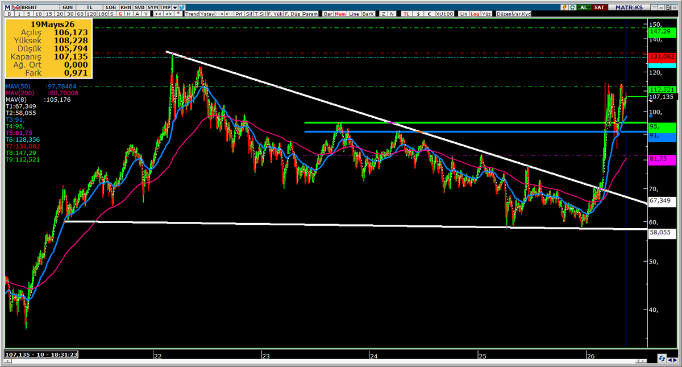This screenshot has height=367, width=682.
Task: Switch price currency to dollar
Action: coord(418,14)
